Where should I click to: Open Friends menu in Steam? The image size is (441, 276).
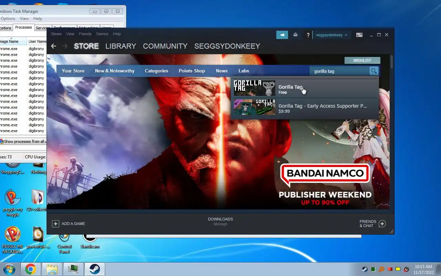(85, 34)
